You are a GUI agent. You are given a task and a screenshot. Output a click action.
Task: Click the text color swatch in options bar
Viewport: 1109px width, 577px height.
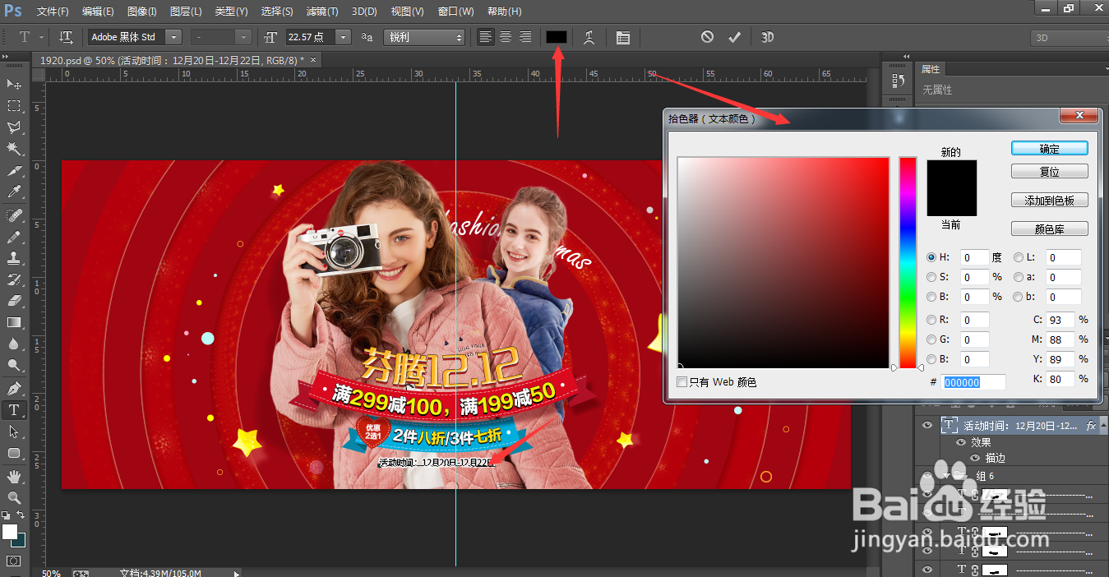tap(557, 37)
